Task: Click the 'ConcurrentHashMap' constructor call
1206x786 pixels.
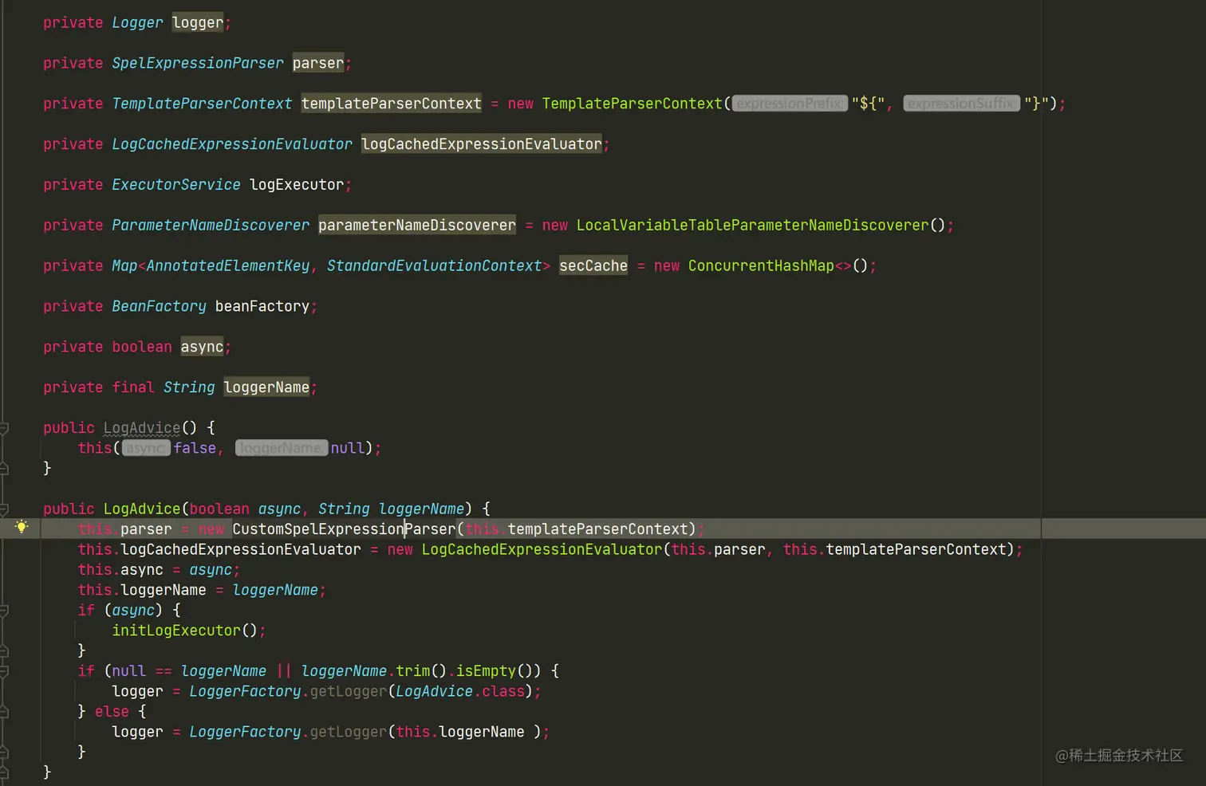Action: tap(761, 266)
